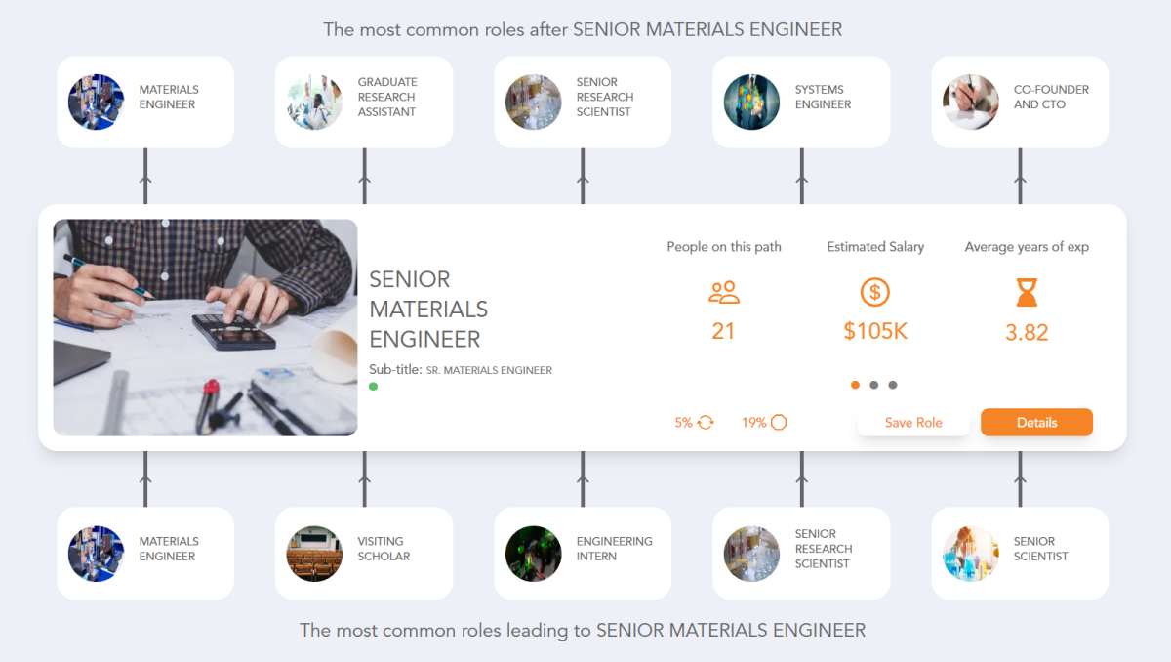Select the first orange pagination dot

click(x=855, y=385)
